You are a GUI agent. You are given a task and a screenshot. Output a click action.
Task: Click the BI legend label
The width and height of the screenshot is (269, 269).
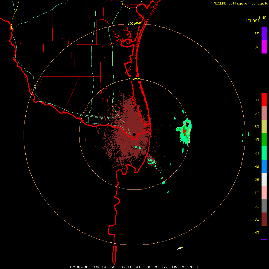pyautogui.click(x=256, y=219)
